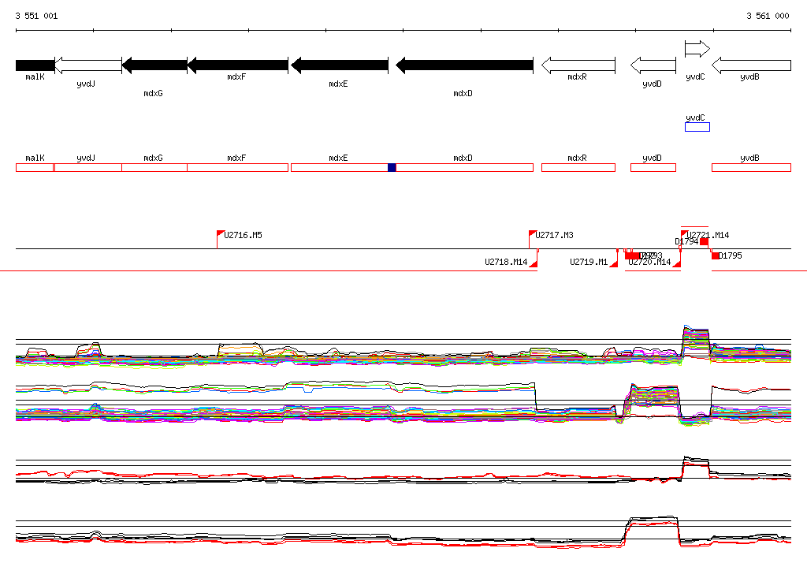Click the white yvdD gene arrow

[653, 65]
